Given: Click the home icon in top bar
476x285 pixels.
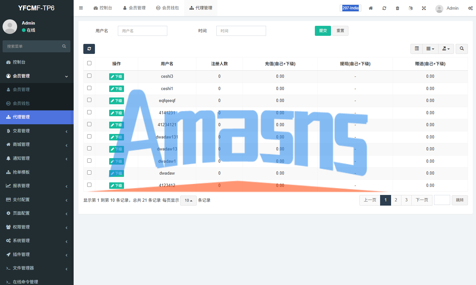Looking at the screenshot, I should (x=371, y=8).
